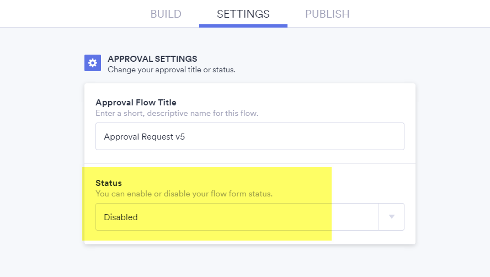The image size is (490, 277).
Task: Click the Approval Settings gear icon
Action: coord(93,63)
